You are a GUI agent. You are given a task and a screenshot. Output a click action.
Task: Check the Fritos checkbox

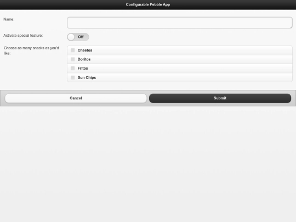[x=73, y=68]
